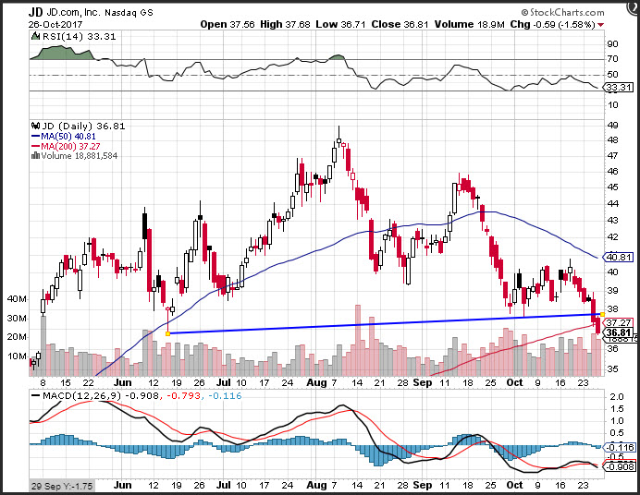Click the Sep label on price axis

pos(423,383)
